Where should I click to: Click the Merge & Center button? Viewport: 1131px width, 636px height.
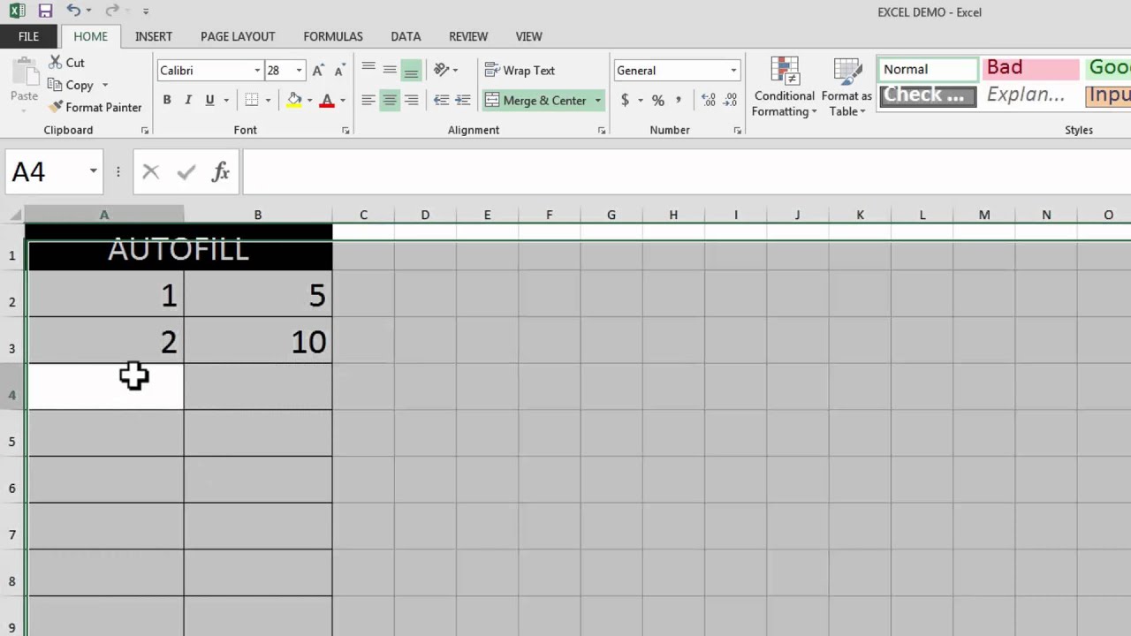click(x=536, y=100)
